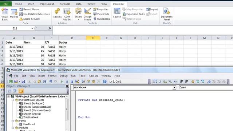Click Import XML data
This screenshot has width=233, height=131.
tap(152, 9)
